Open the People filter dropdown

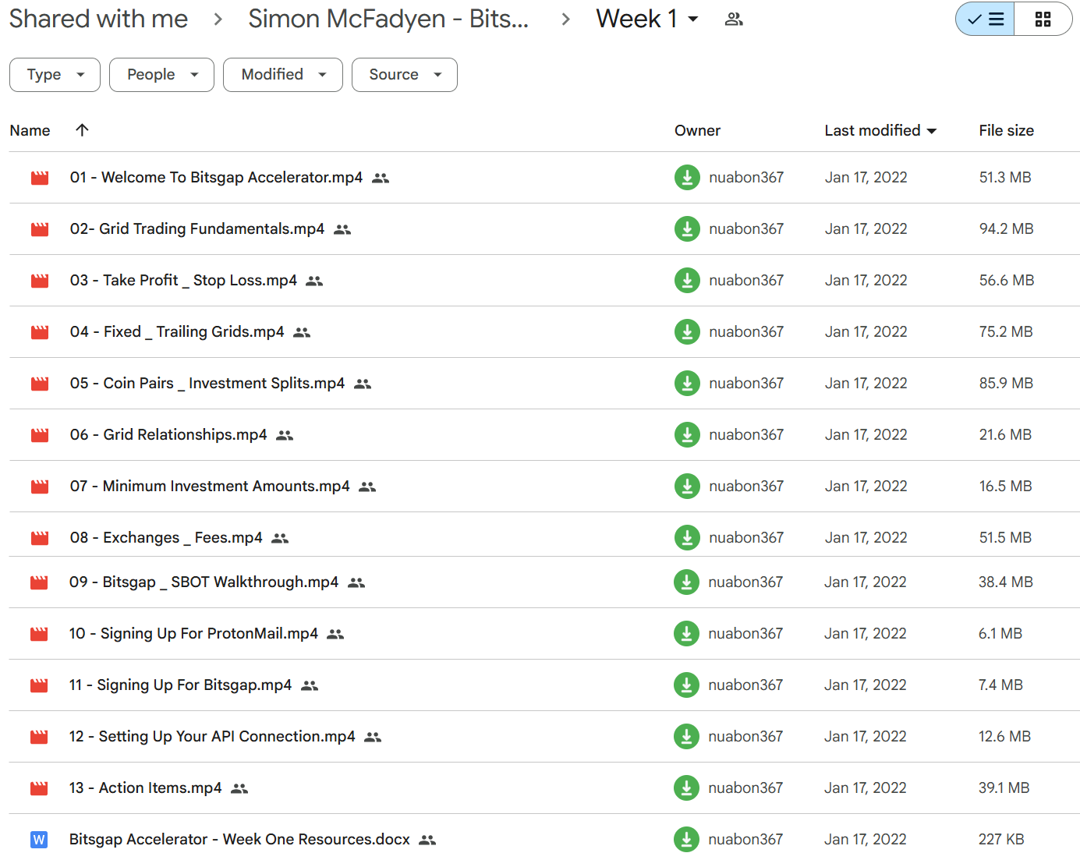(x=161, y=75)
